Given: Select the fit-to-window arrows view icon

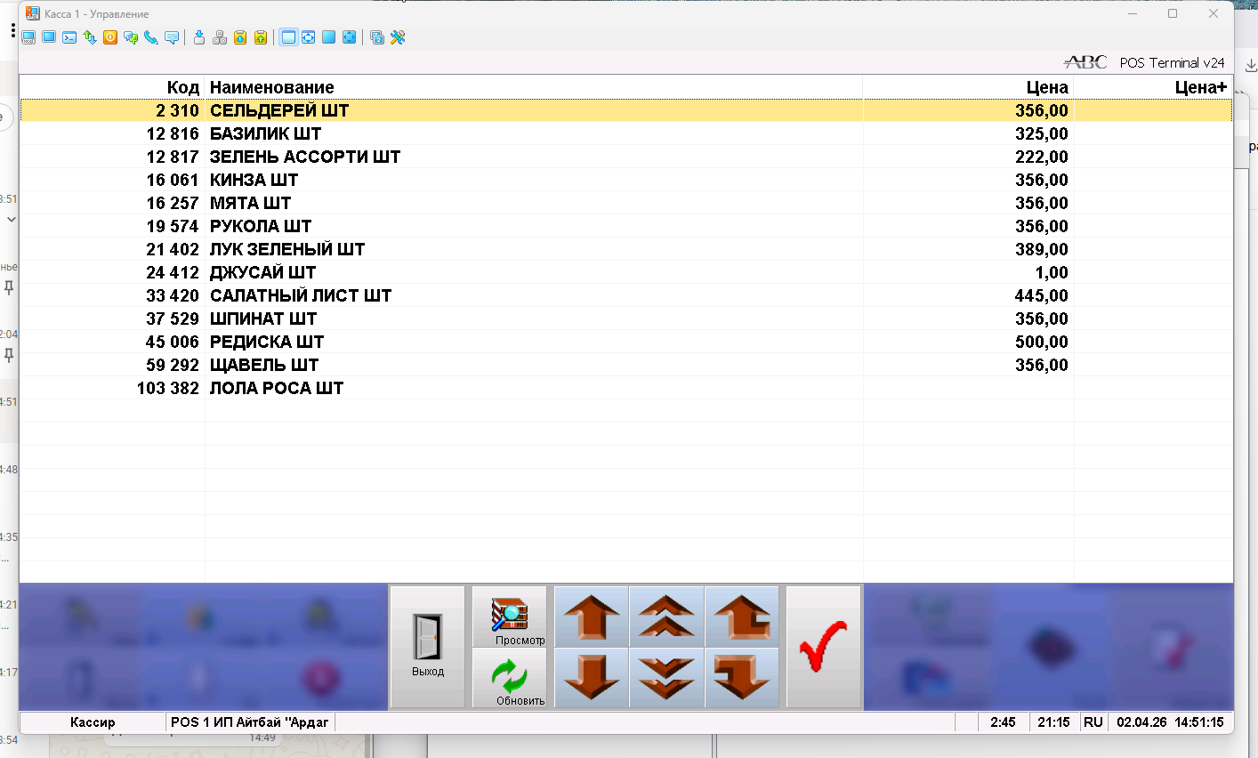Looking at the screenshot, I should click(309, 37).
